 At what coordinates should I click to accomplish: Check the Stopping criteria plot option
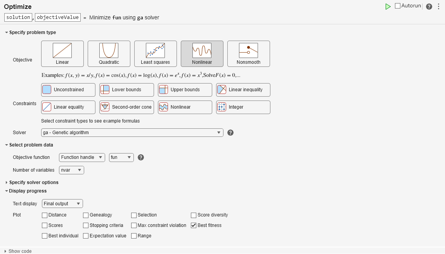pyautogui.click(x=86, y=225)
